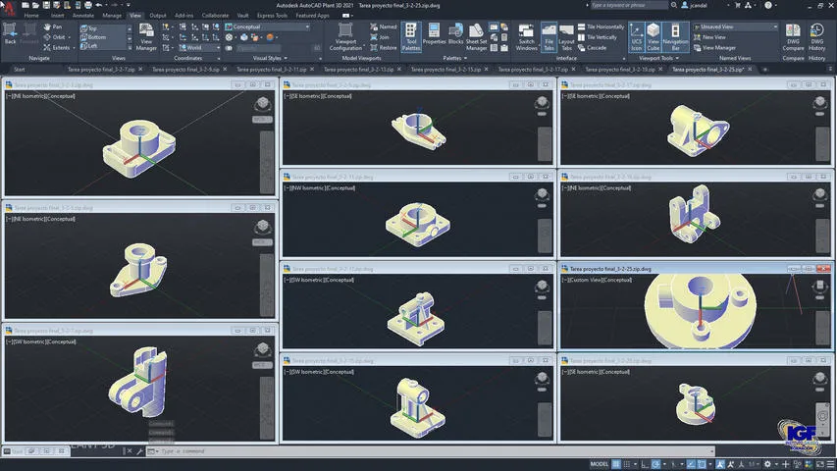Toggle polar tracking in status bar

(656, 464)
